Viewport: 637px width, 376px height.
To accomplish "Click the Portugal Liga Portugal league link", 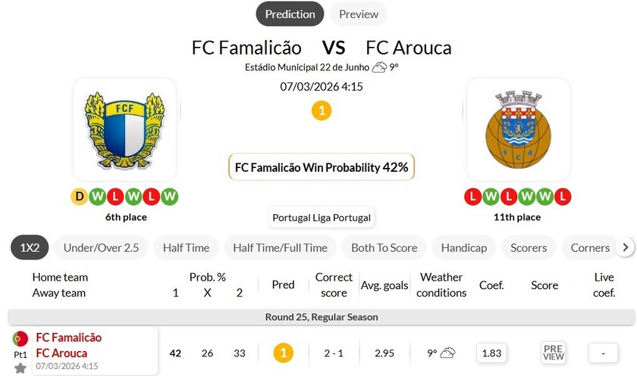I will [x=322, y=217].
